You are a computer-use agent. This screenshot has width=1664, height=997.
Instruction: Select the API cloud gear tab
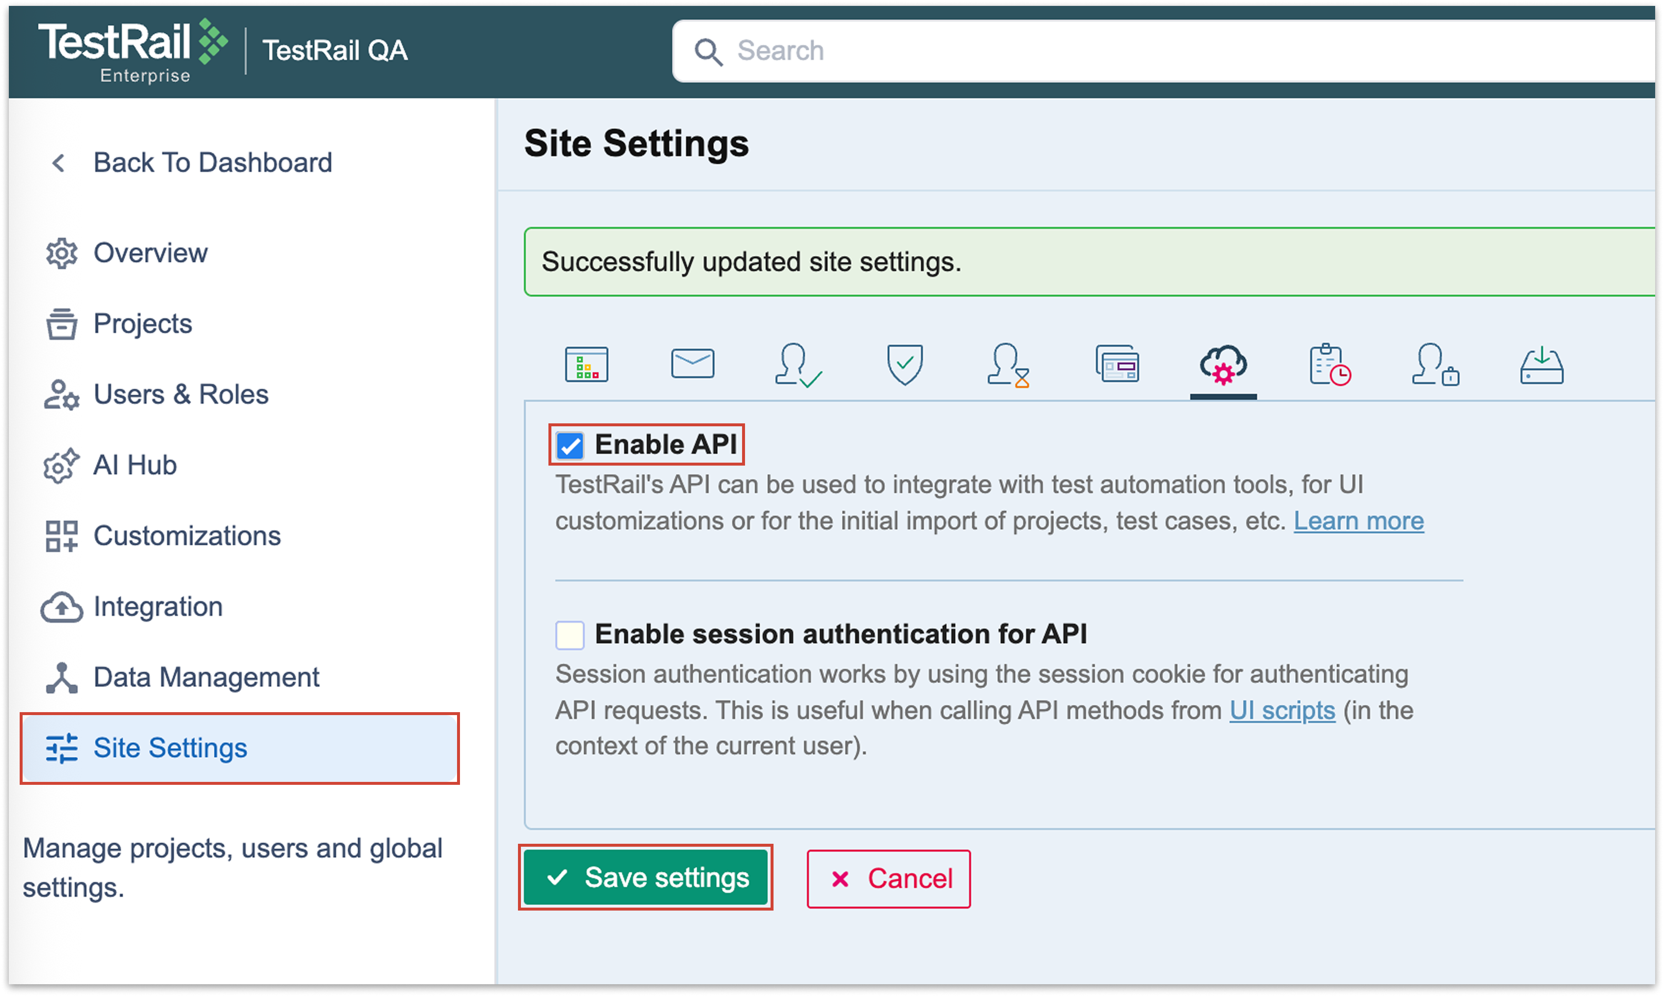[1223, 365]
